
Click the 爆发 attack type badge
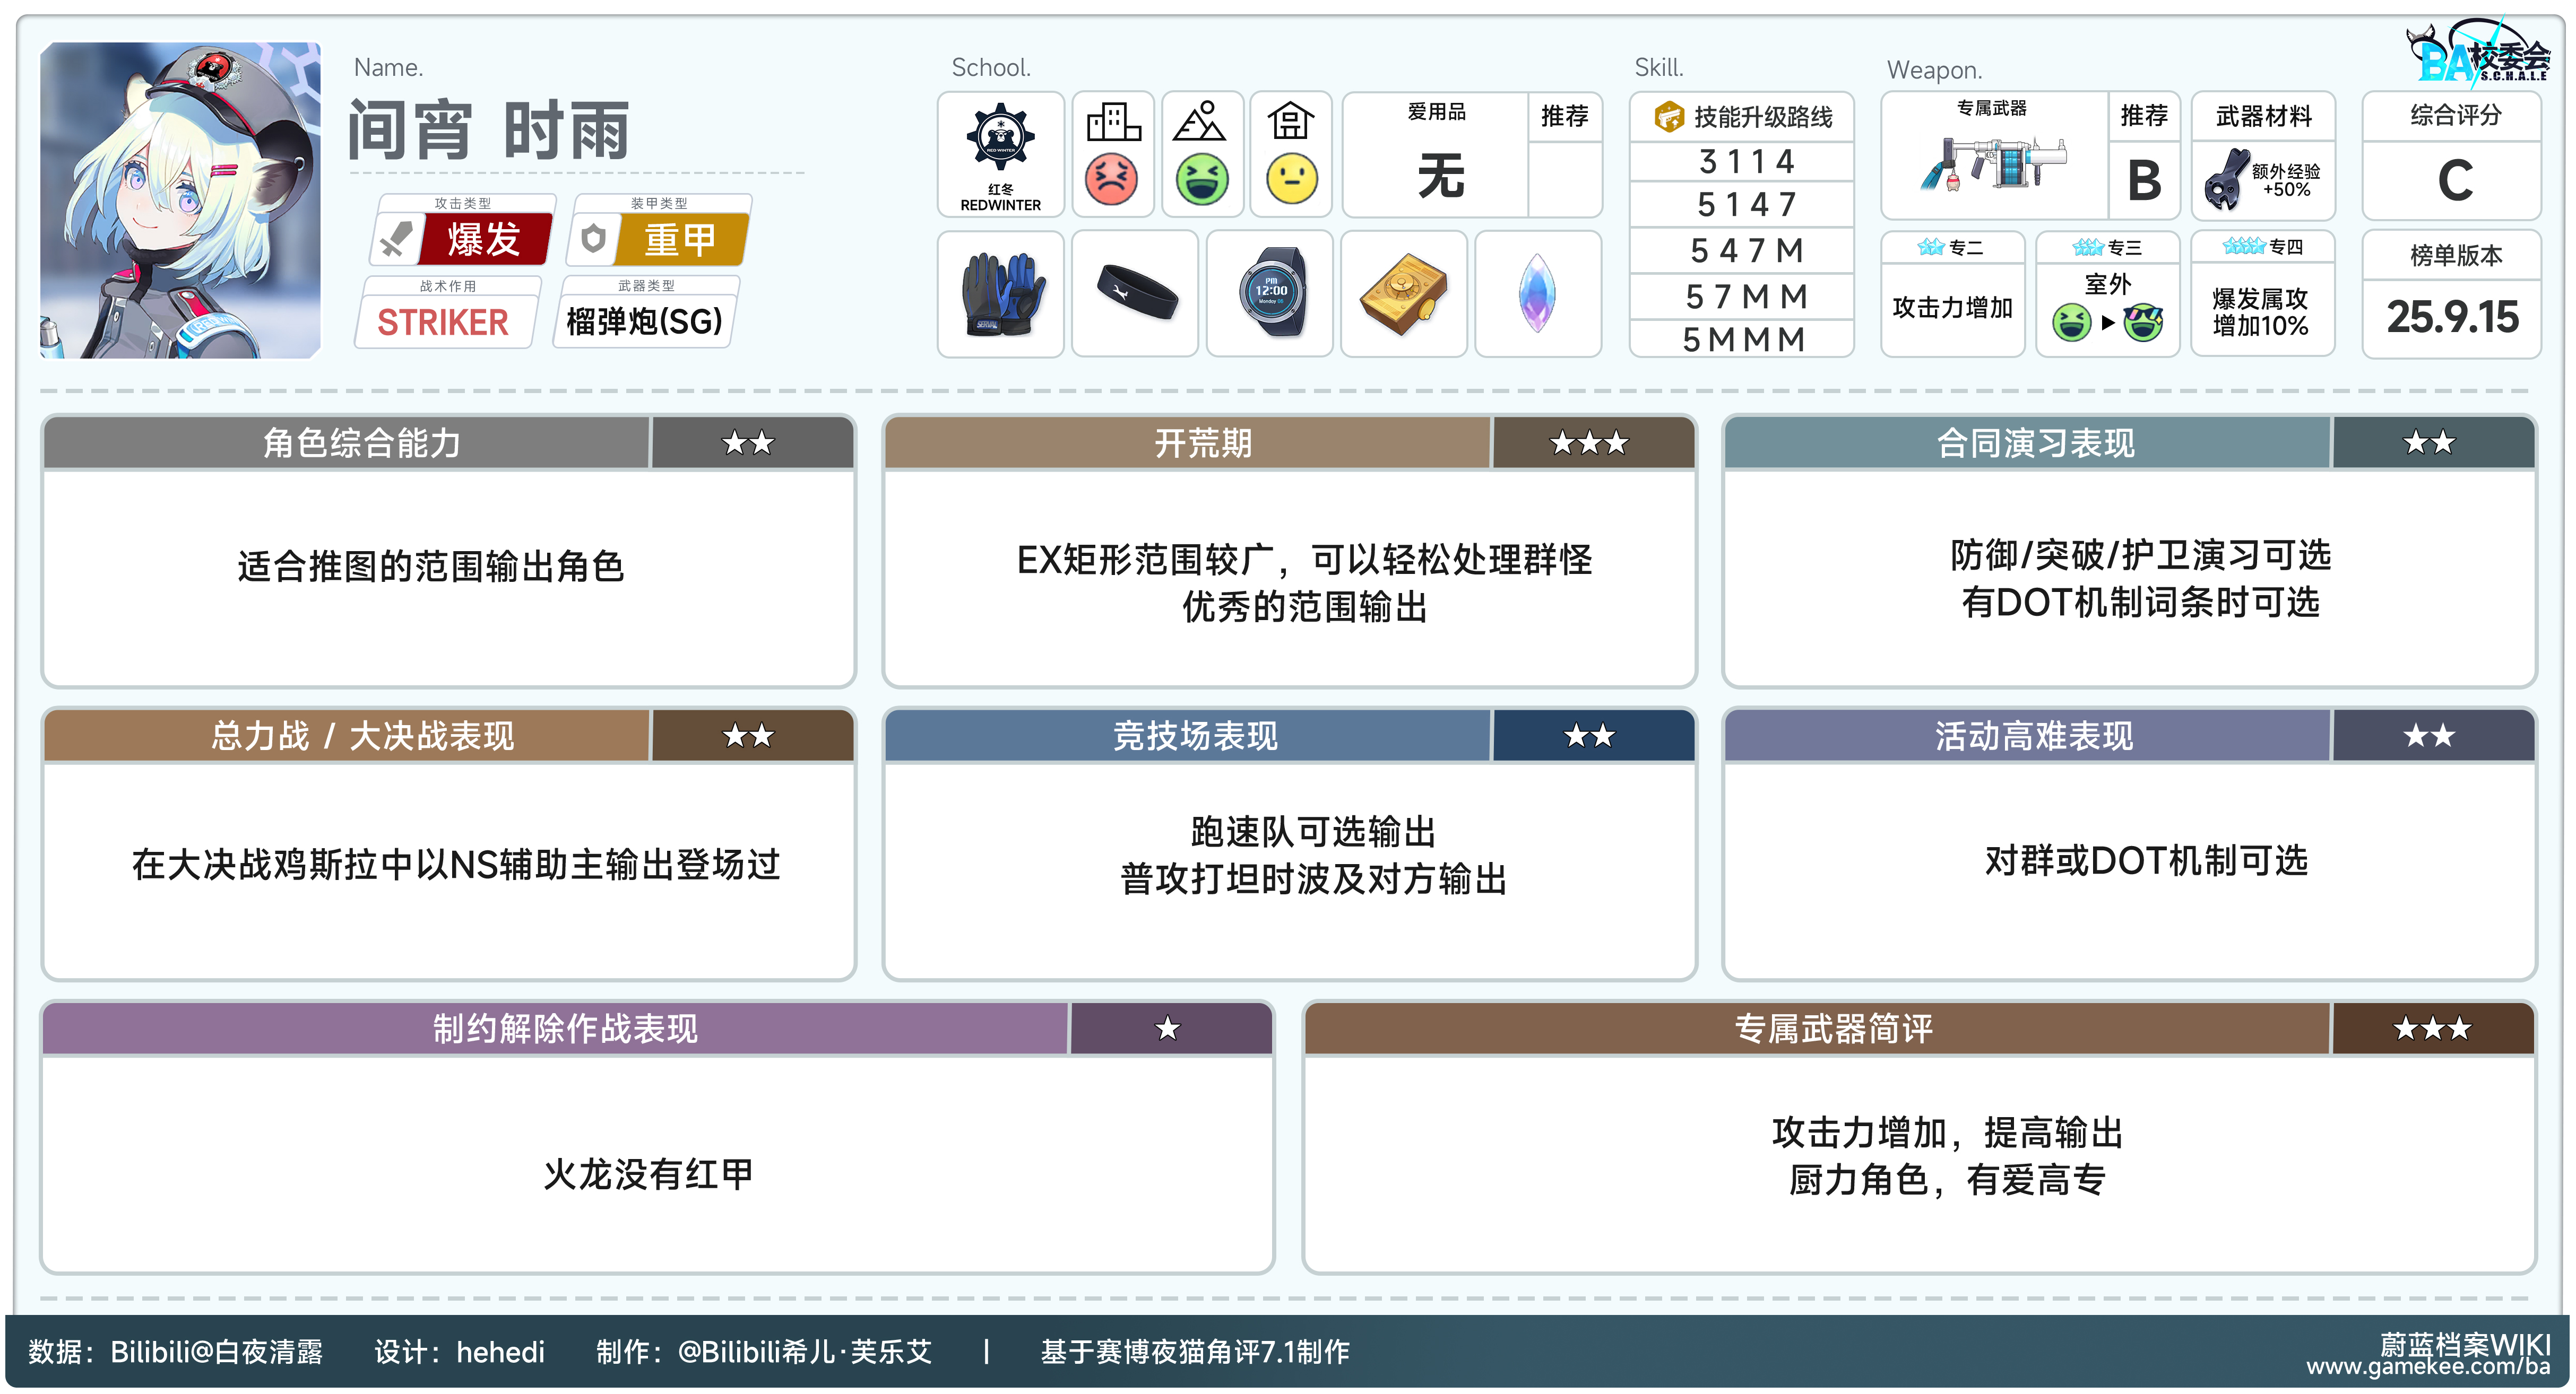coord(484,240)
